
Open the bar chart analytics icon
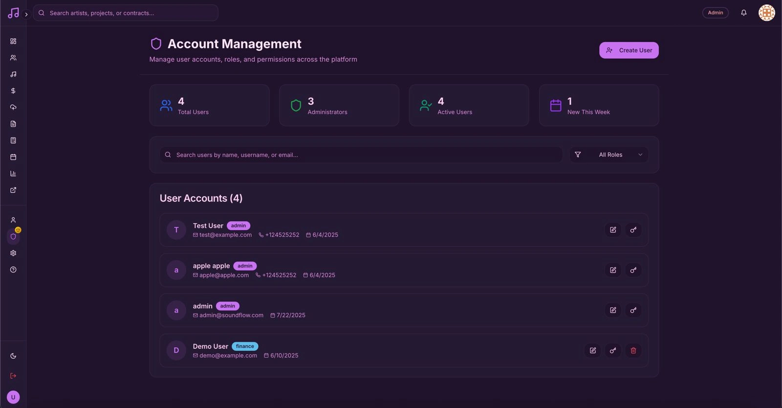pyautogui.click(x=13, y=173)
